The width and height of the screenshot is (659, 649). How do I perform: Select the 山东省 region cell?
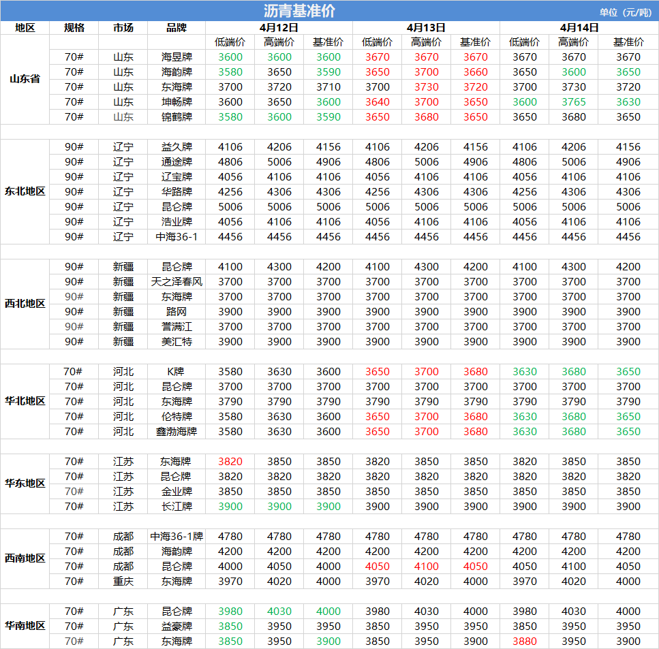tap(25, 79)
